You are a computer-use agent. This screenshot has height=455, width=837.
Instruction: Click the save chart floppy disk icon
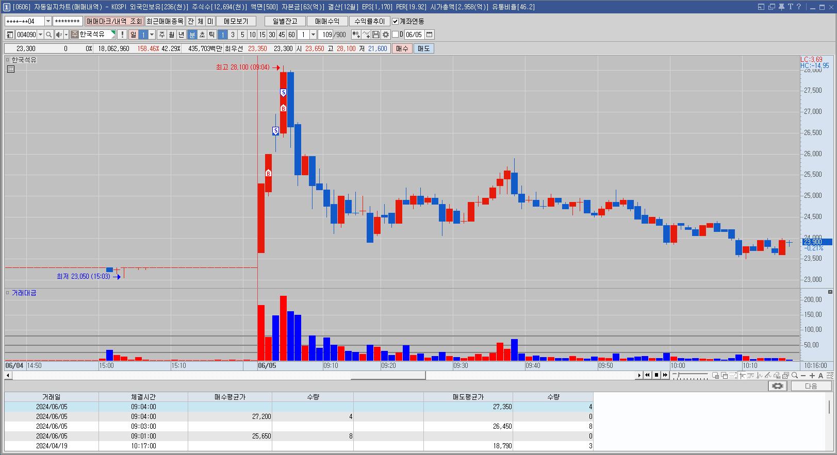click(x=376, y=35)
